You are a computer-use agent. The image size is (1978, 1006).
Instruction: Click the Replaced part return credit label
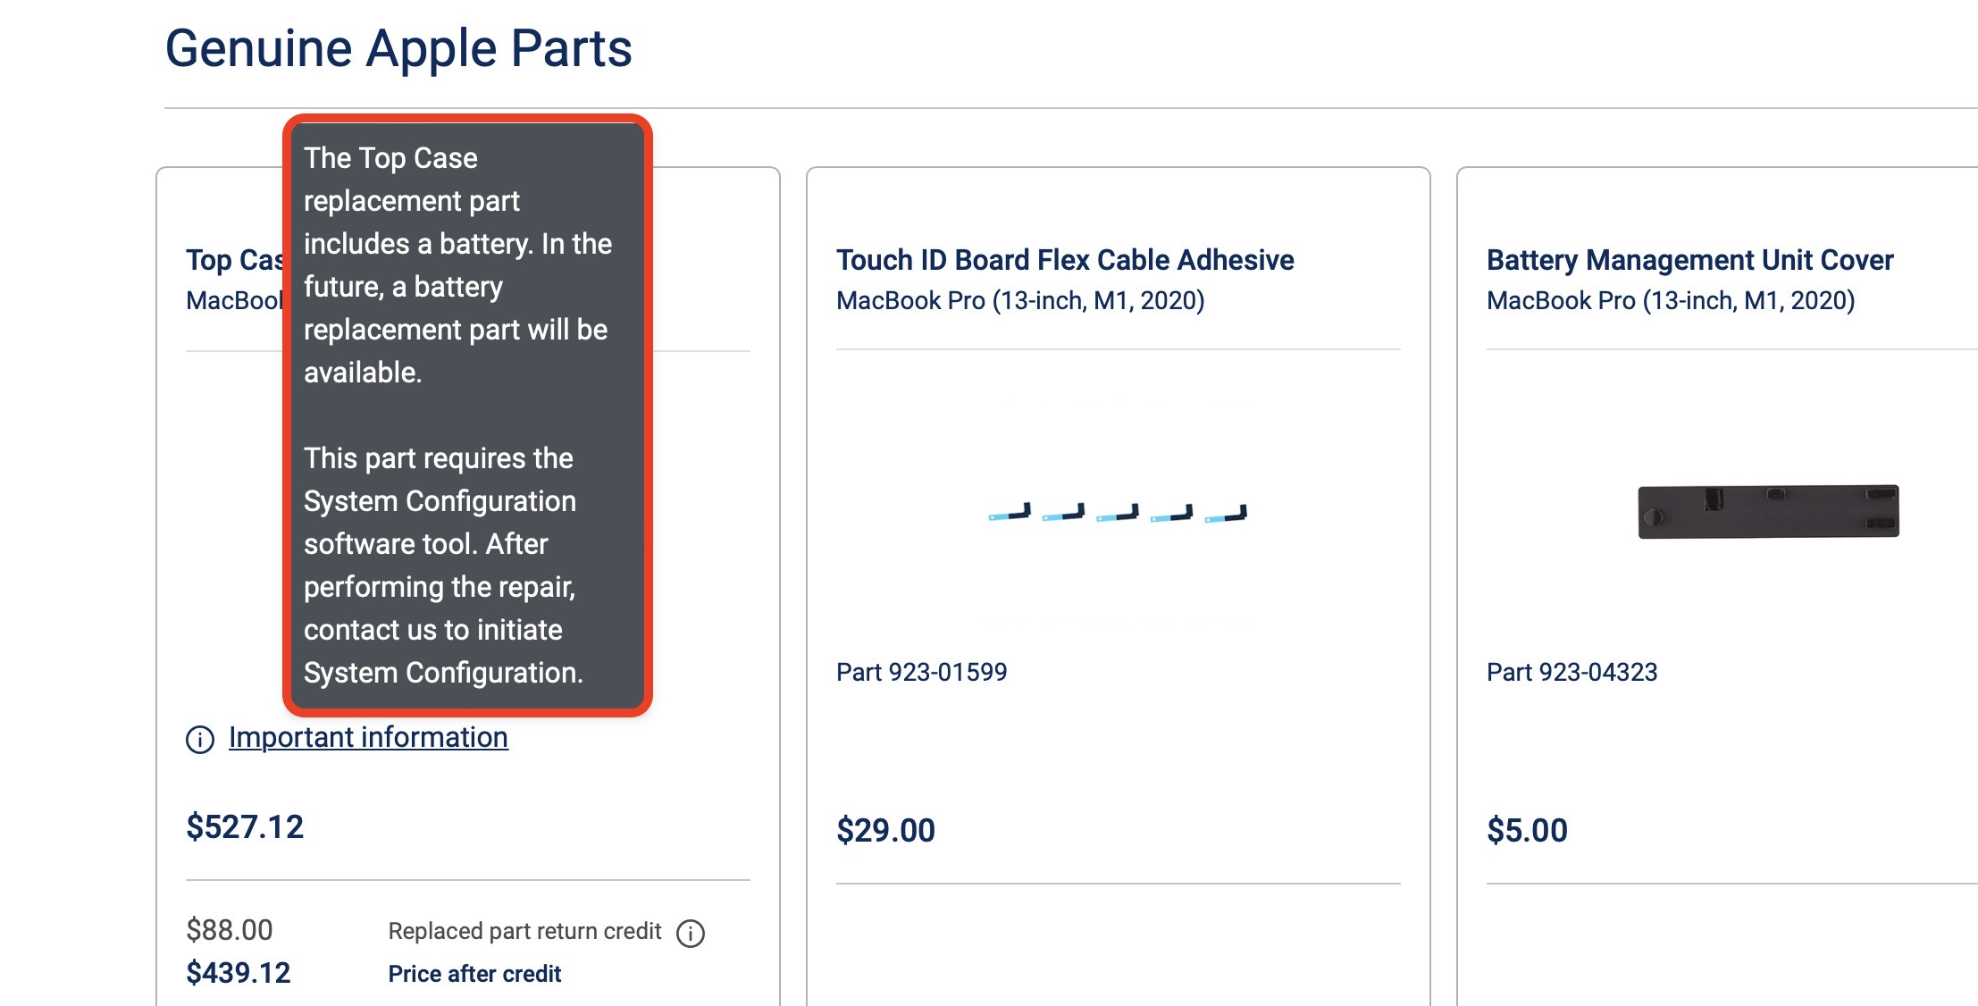[x=524, y=931]
